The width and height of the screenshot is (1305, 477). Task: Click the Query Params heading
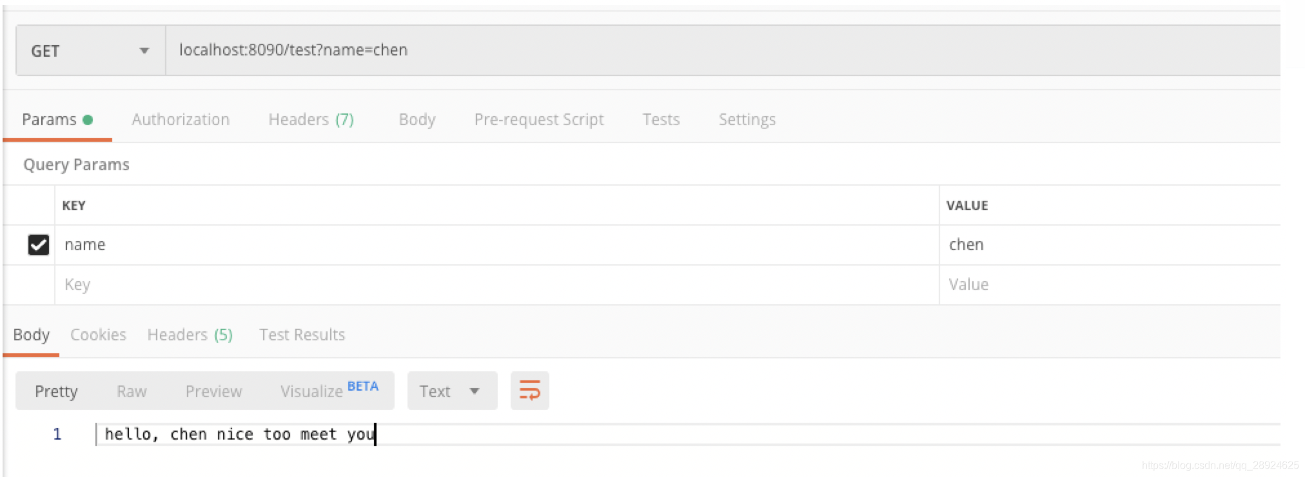[76, 165]
